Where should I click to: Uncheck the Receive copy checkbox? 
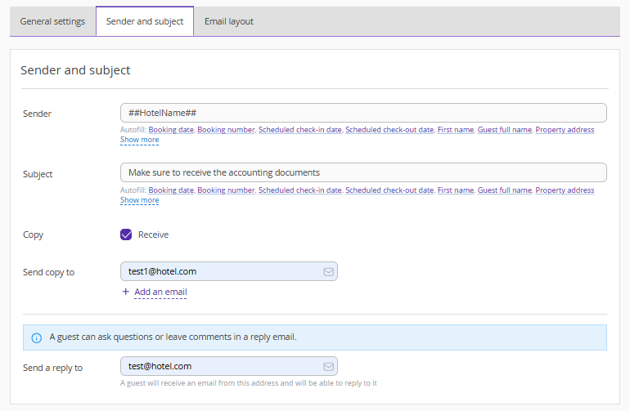pos(126,235)
